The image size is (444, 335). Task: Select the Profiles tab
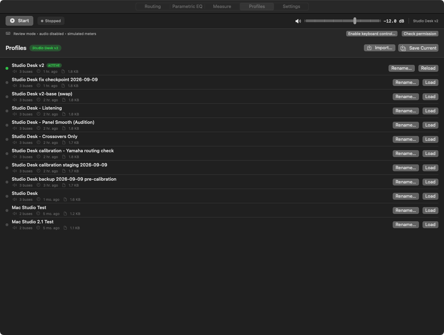tap(257, 7)
